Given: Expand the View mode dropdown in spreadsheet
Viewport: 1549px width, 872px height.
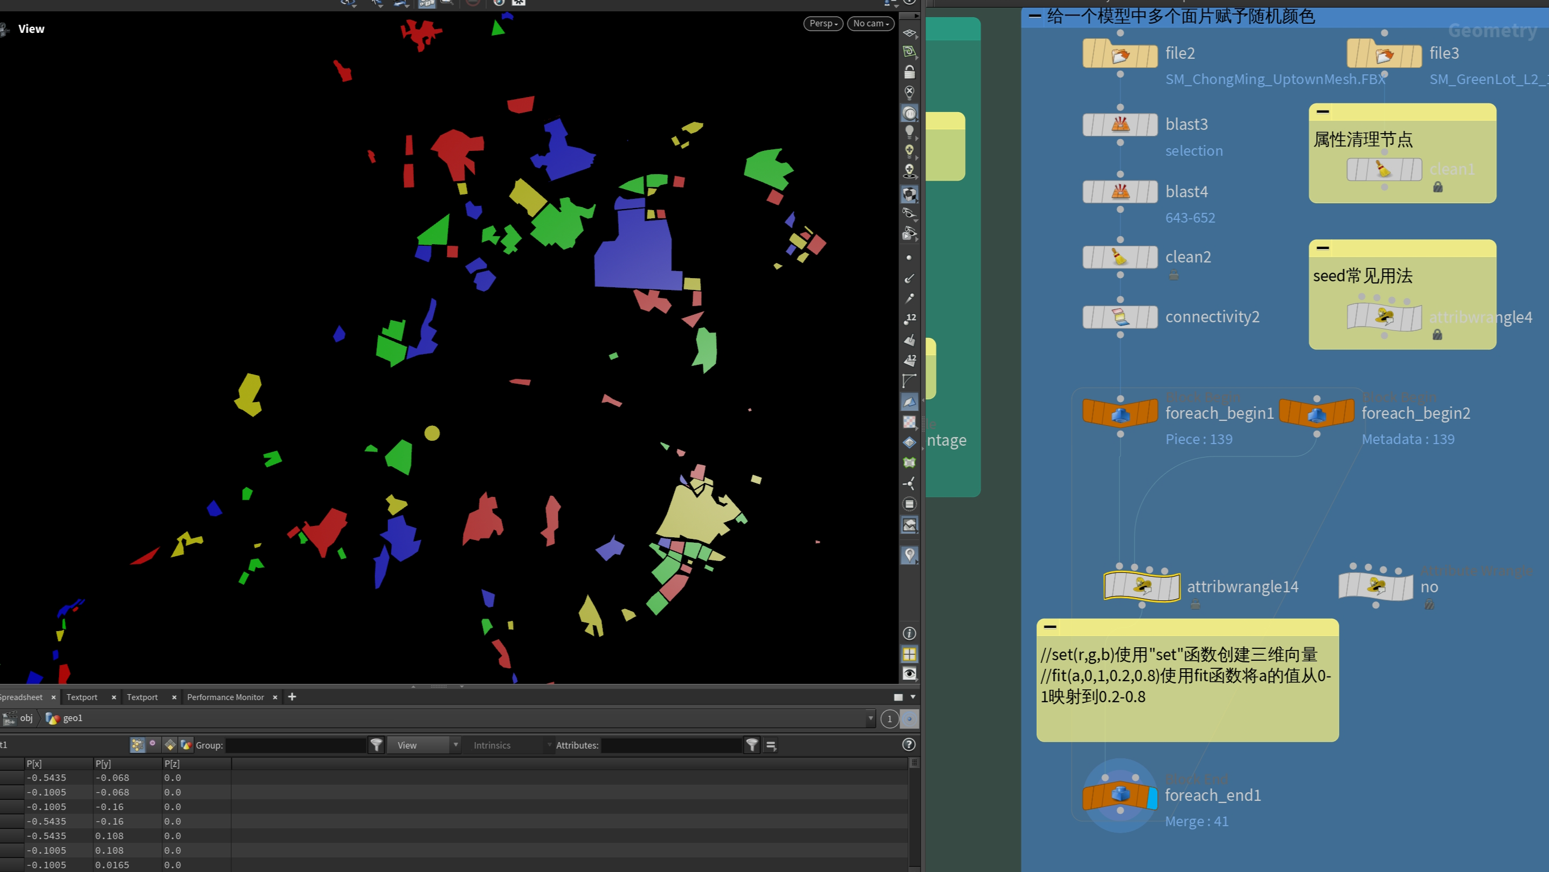Looking at the screenshot, I should pyautogui.click(x=424, y=745).
